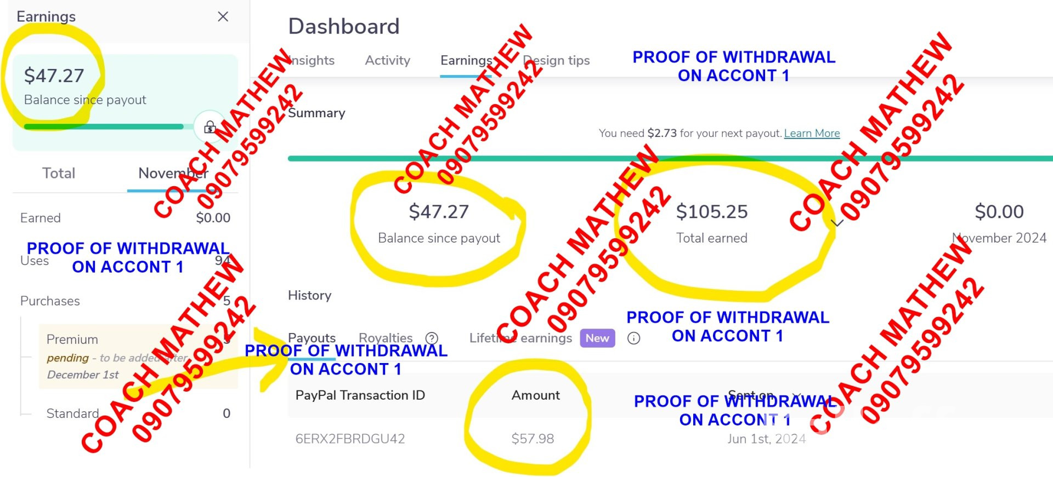
Task: Select the November tab in Earnings panel
Action: [x=173, y=173]
